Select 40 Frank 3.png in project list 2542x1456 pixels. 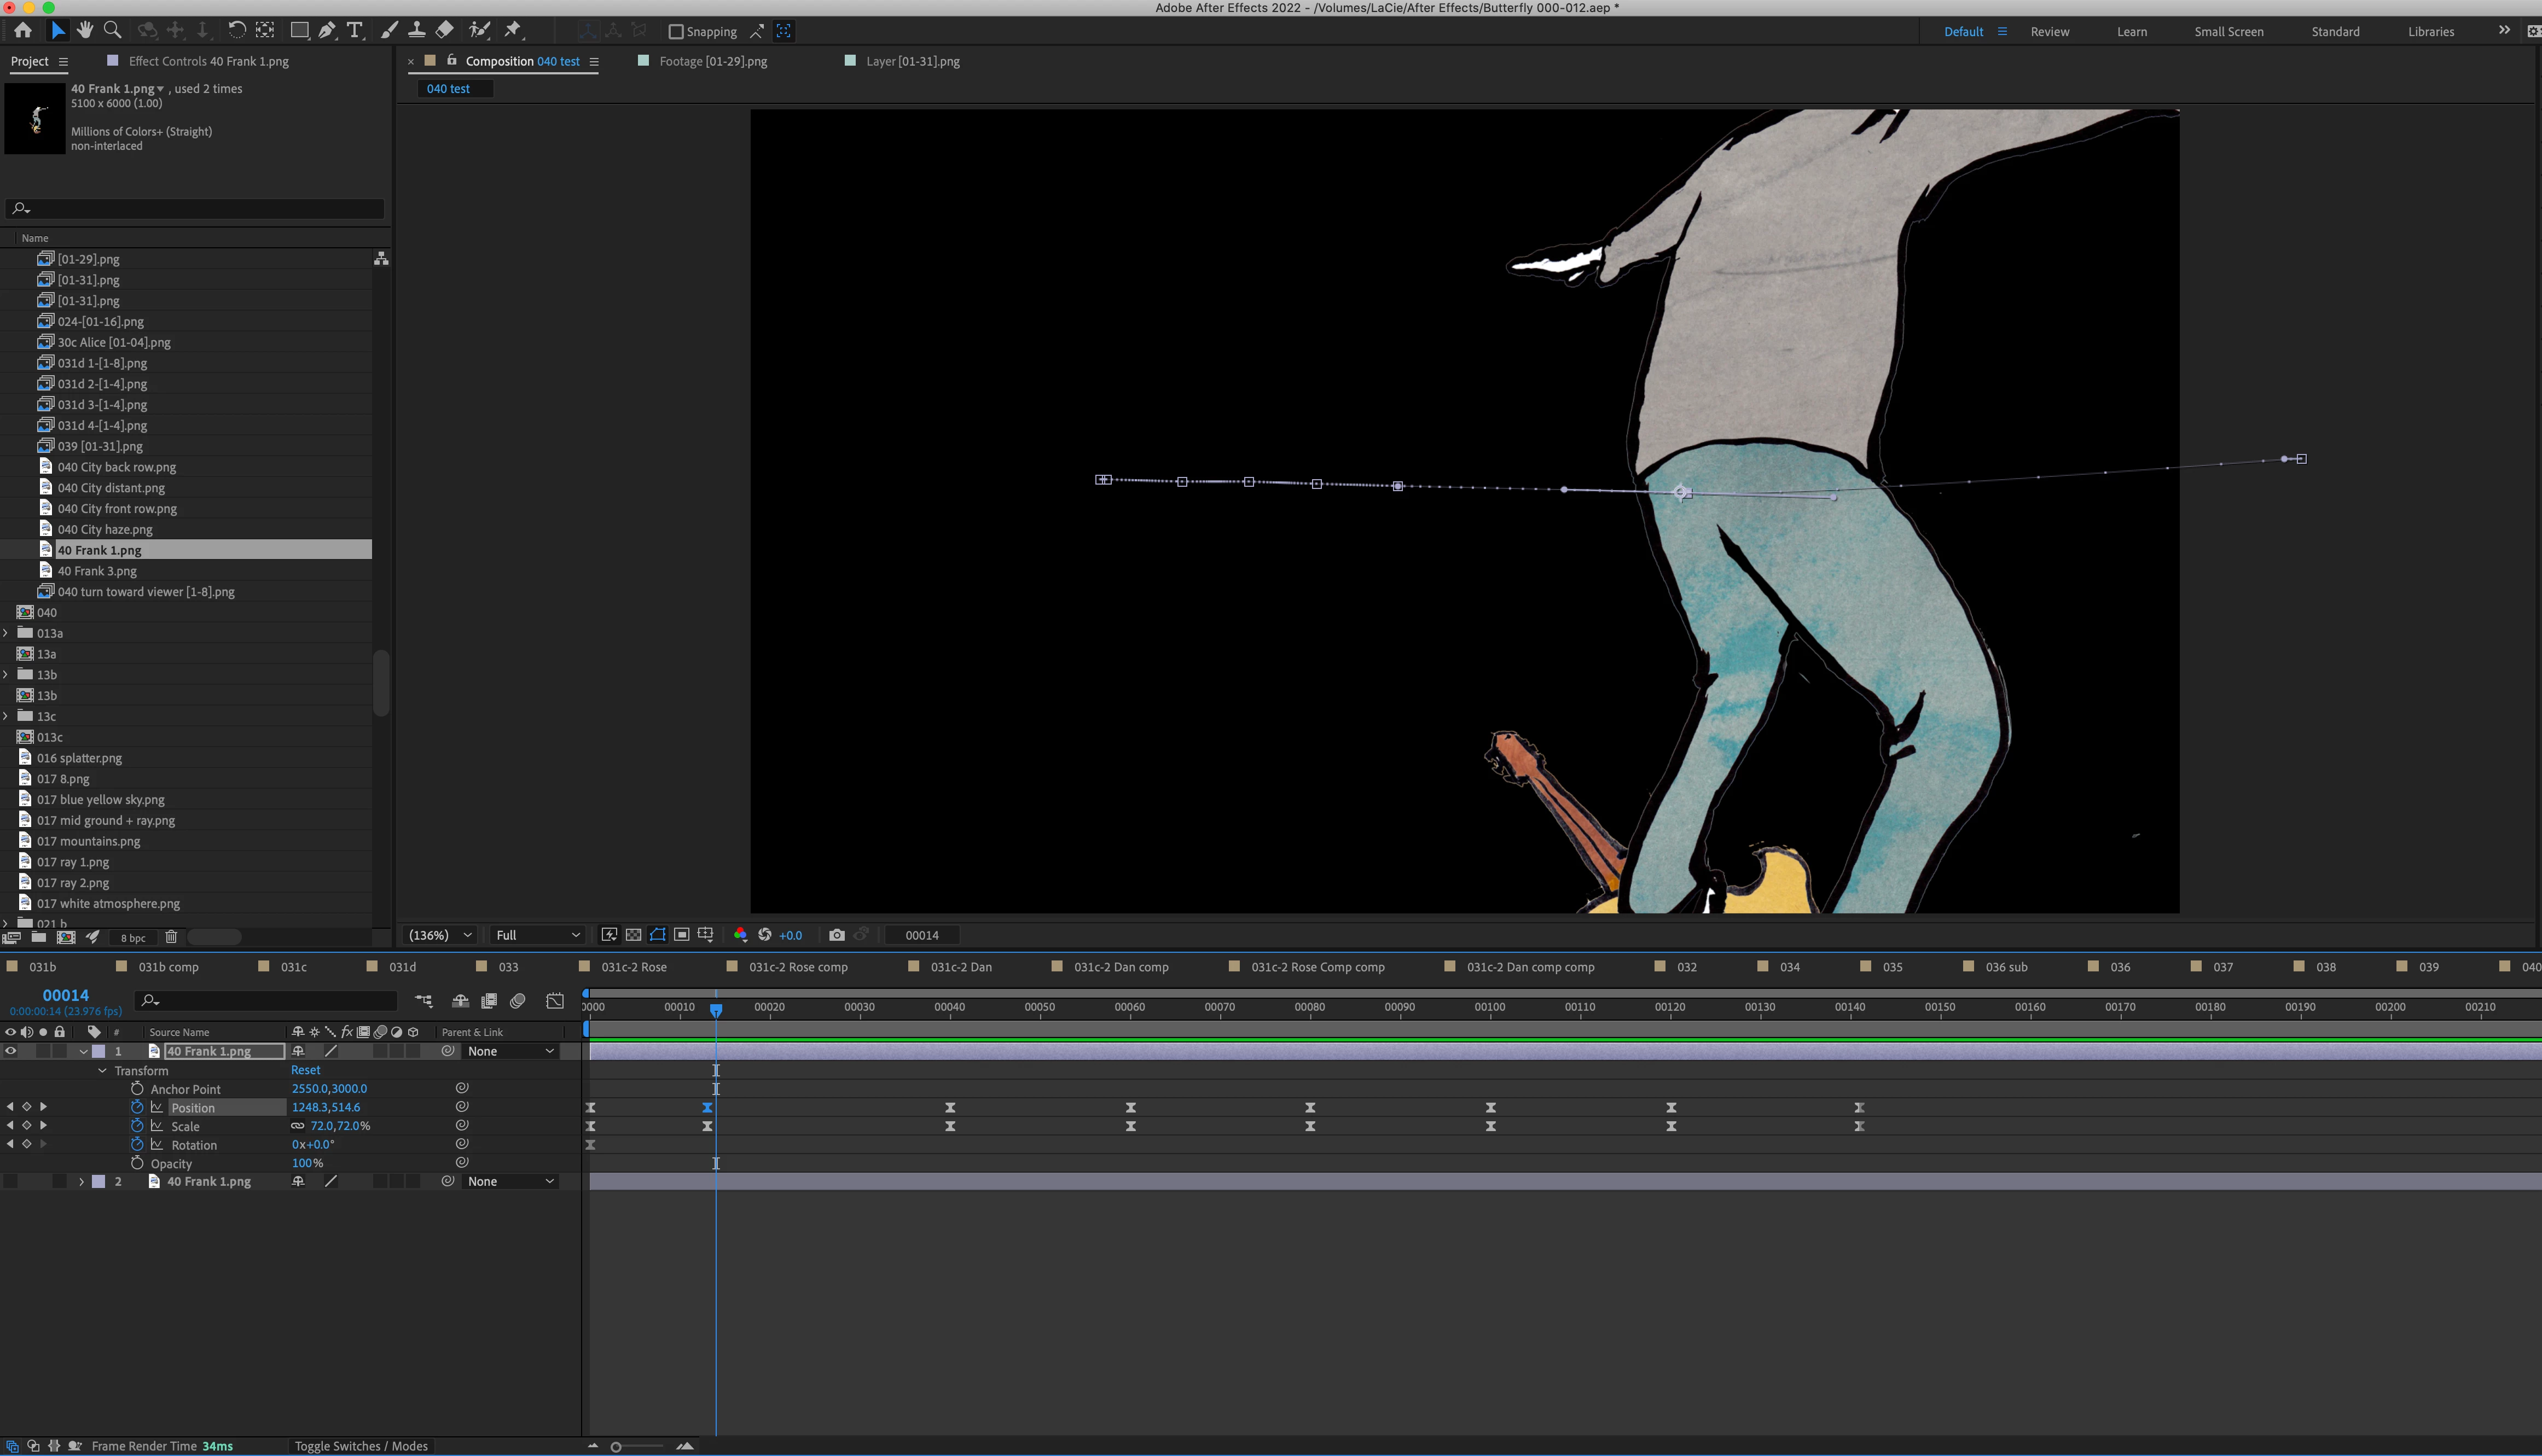pyautogui.click(x=97, y=571)
